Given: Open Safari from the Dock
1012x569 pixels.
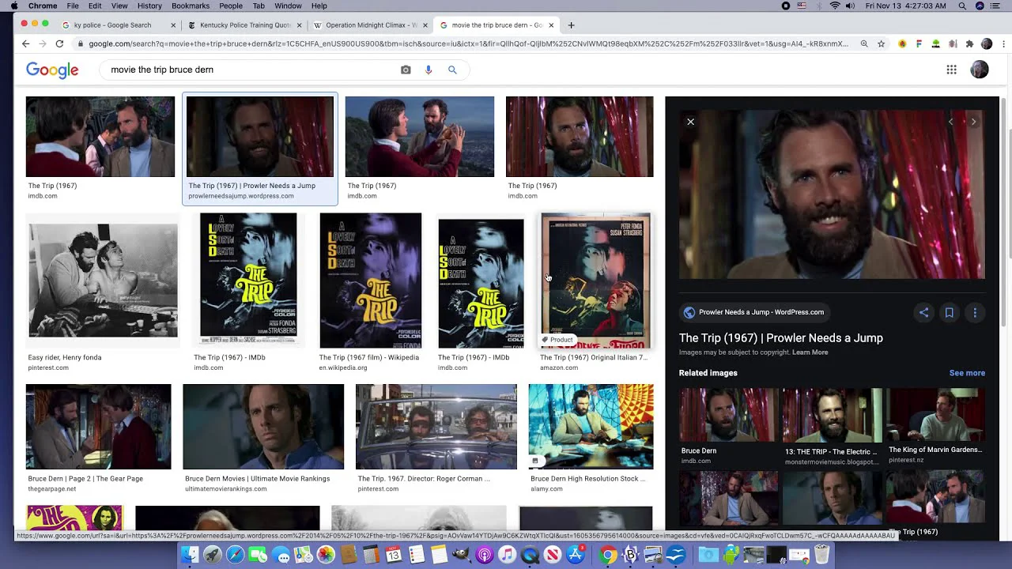Looking at the screenshot, I should click(235, 555).
